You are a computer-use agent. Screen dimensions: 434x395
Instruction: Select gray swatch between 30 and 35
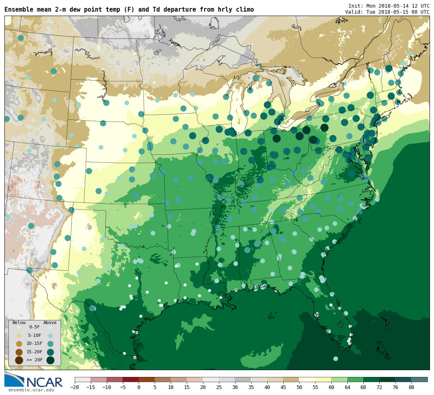[x=243, y=379]
